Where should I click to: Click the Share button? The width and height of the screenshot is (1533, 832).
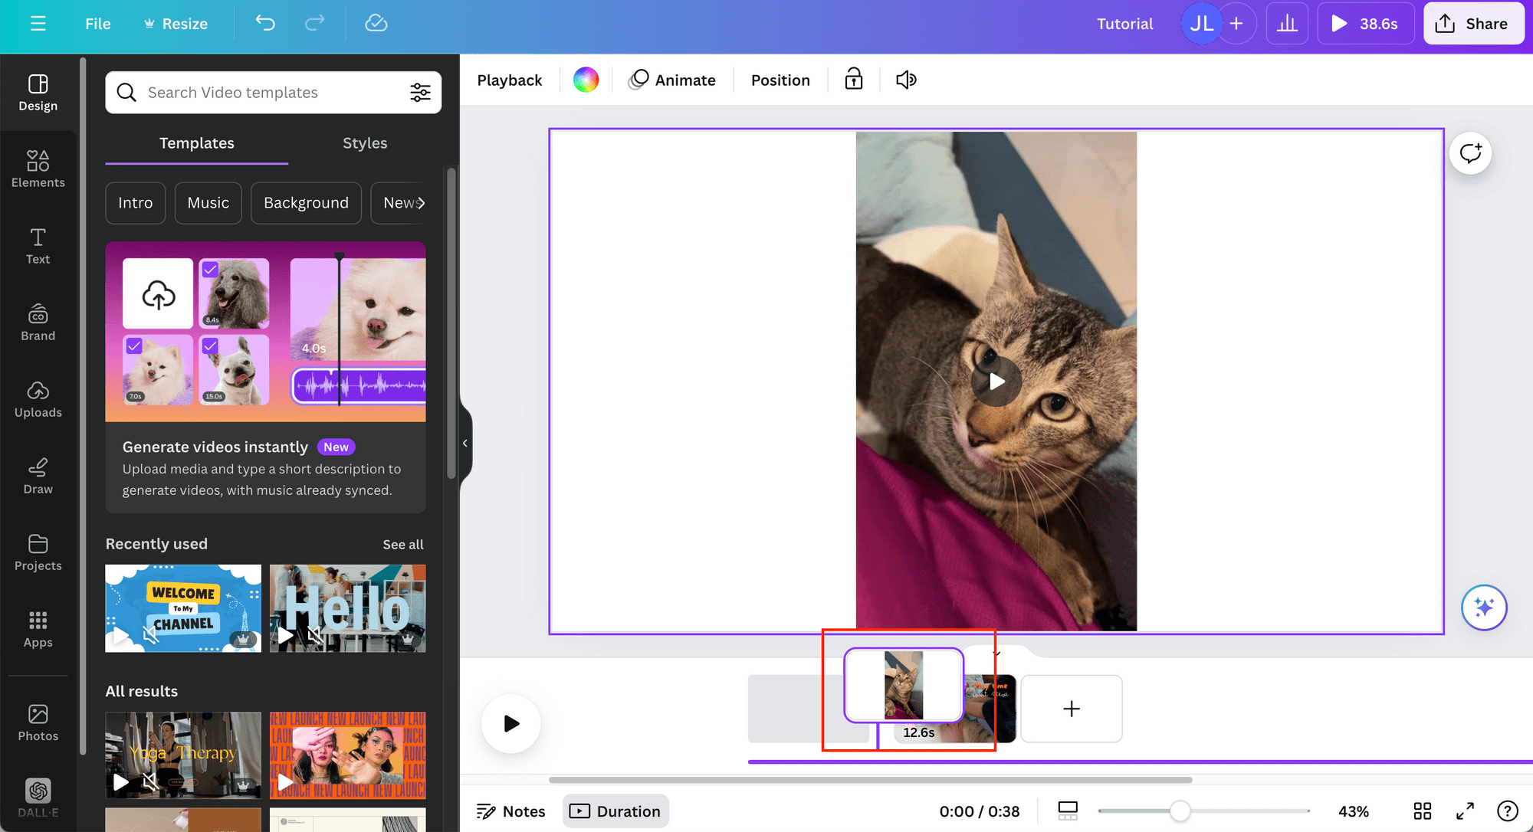(x=1473, y=24)
